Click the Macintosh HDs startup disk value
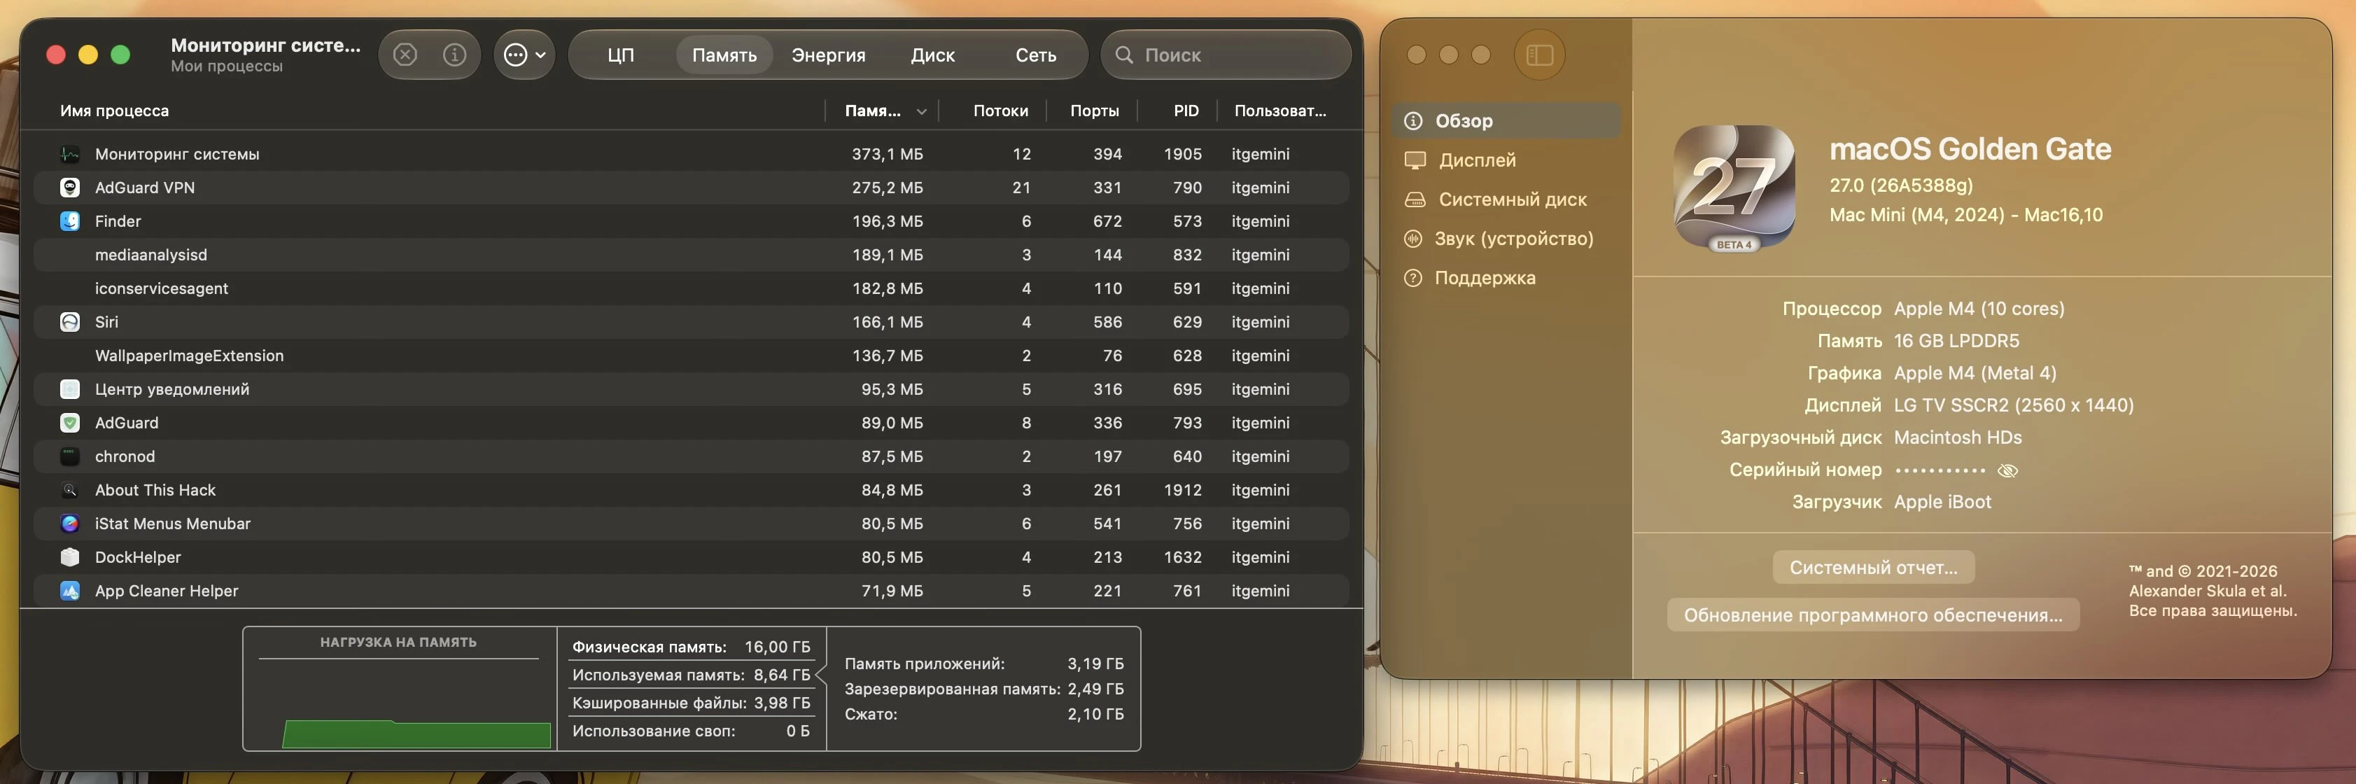Image resolution: width=2356 pixels, height=784 pixels. [x=1957, y=437]
